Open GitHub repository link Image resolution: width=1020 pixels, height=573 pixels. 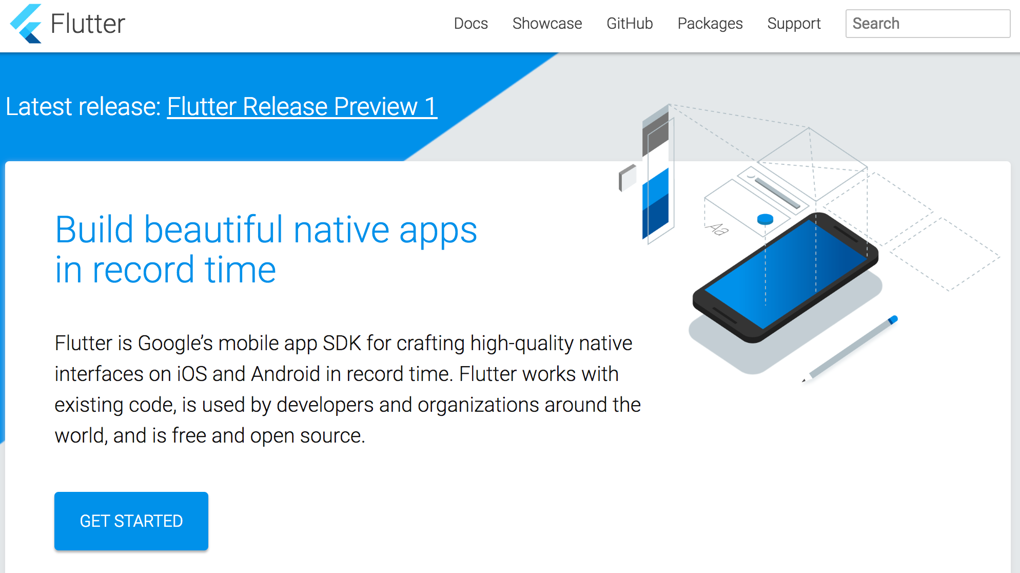(x=629, y=24)
